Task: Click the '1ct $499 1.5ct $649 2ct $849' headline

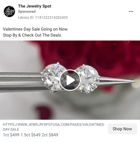Action: pyautogui.click(x=31, y=135)
